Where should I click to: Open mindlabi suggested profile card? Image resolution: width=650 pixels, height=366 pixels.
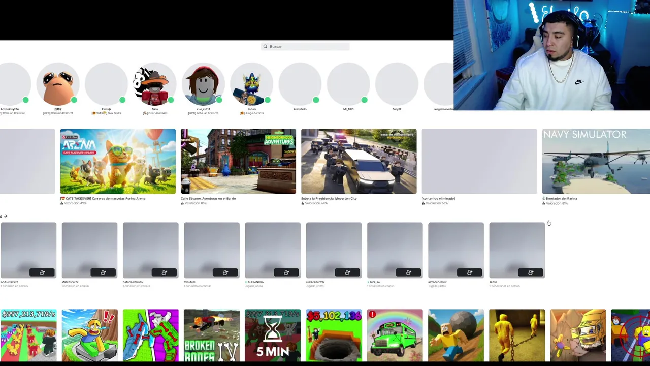click(212, 250)
